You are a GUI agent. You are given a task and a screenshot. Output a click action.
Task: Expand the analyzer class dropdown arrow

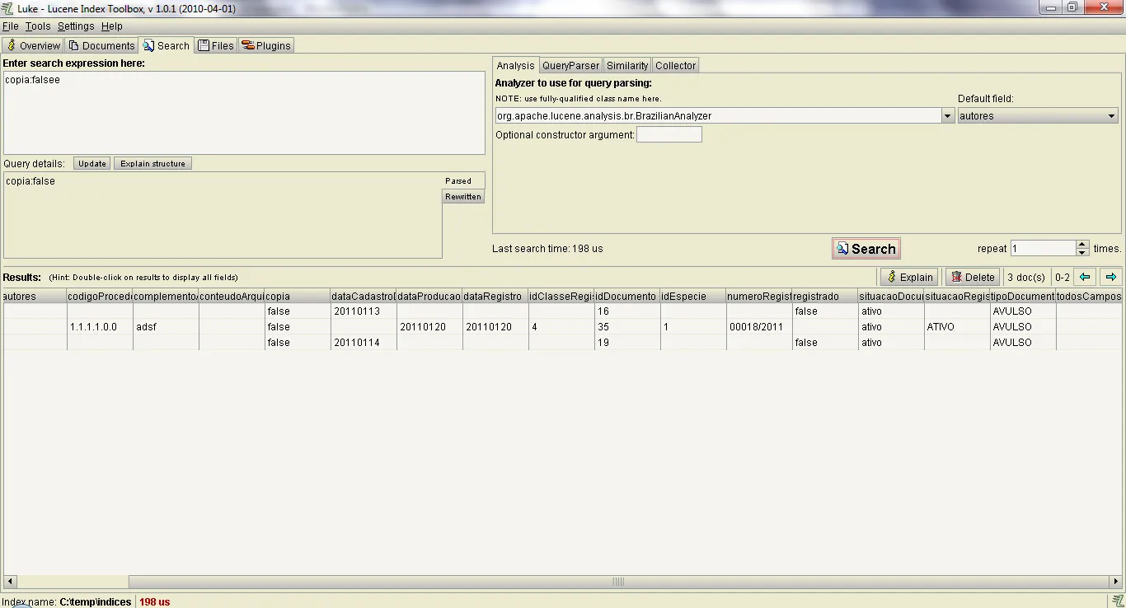click(x=947, y=116)
